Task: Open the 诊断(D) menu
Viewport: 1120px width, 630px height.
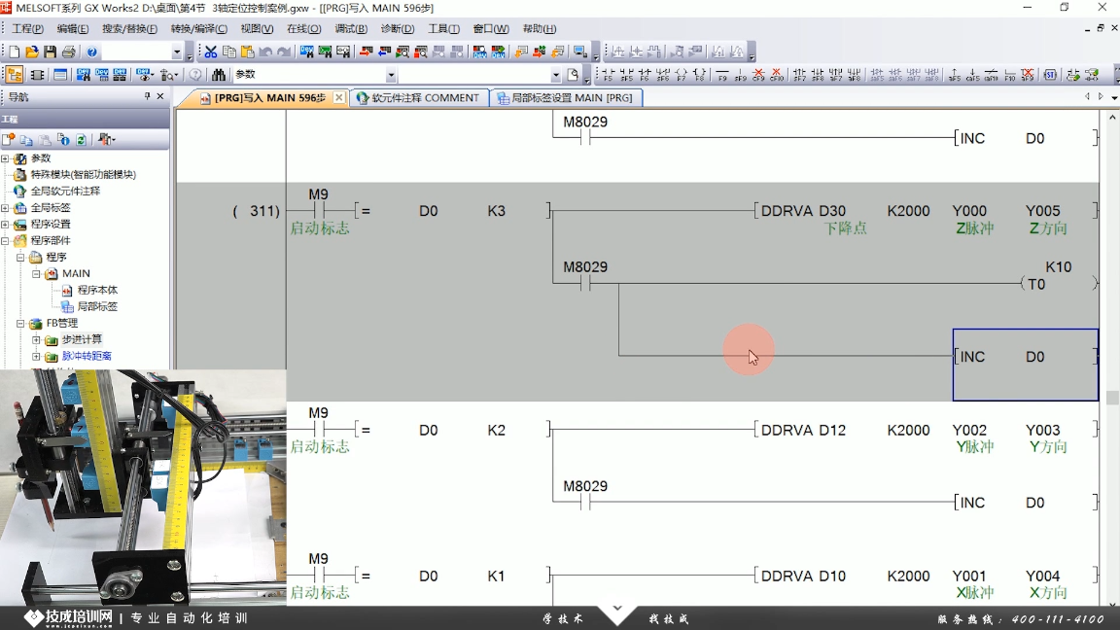Action: click(x=397, y=28)
